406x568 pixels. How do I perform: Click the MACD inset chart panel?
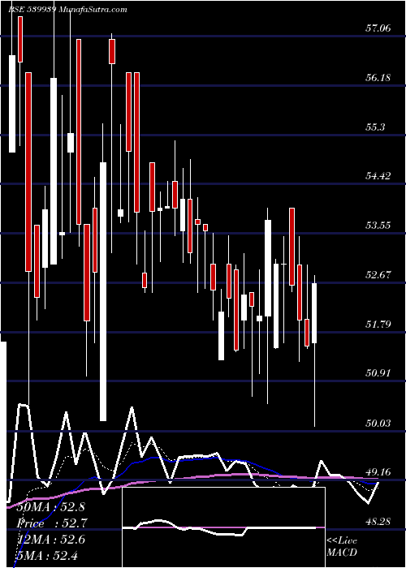click(223, 527)
